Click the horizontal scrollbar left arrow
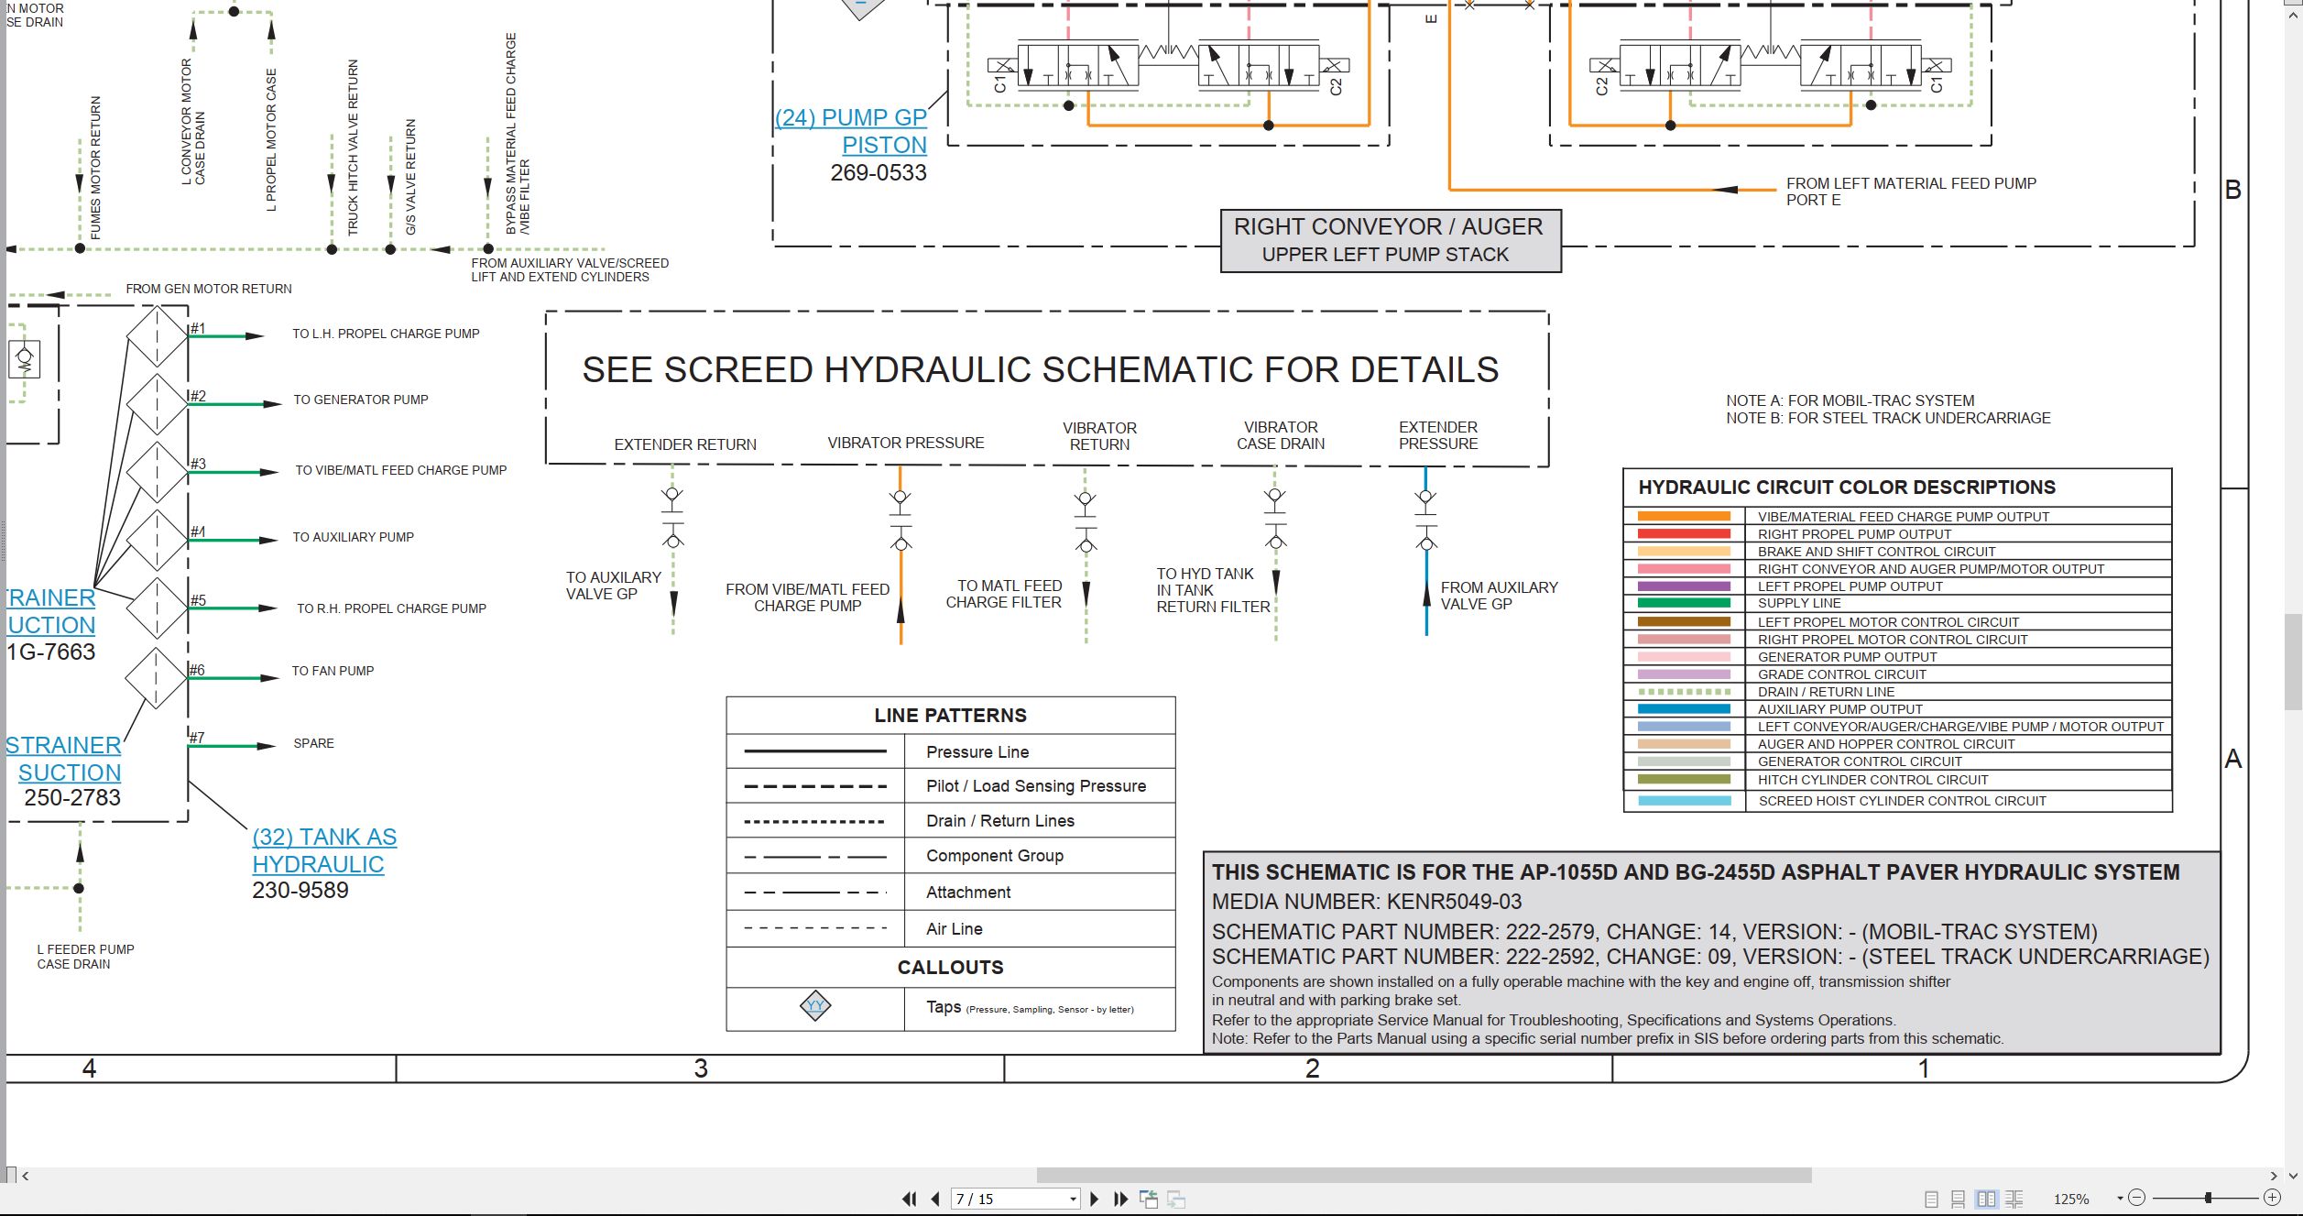This screenshot has height=1216, width=2303. tap(26, 1175)
